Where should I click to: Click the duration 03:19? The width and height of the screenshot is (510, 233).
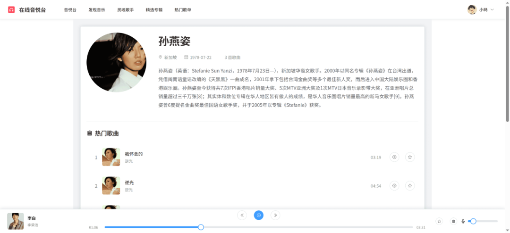376,158
